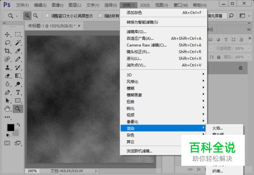Image resolution: width=254 pixels, height=175 pixels.
Task: Choose 转换为智能滤镜(S)
Action: (163, 22)
